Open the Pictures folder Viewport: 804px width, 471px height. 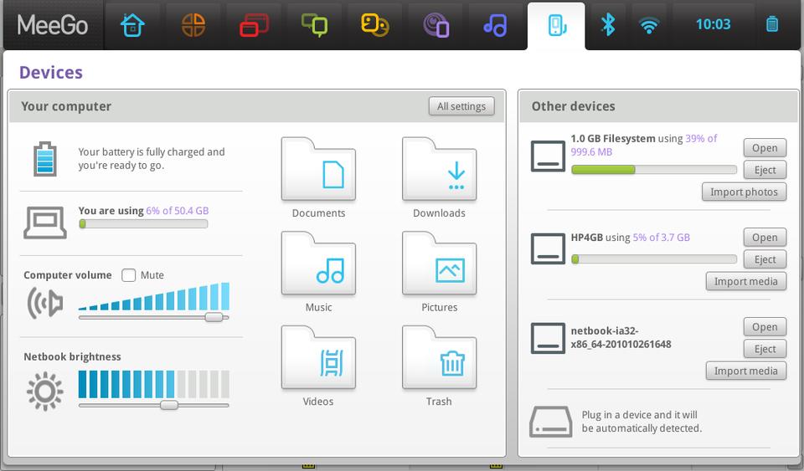[x=439, y=264]
